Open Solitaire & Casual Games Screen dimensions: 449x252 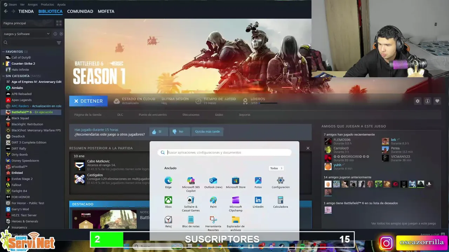click(191, 204)
